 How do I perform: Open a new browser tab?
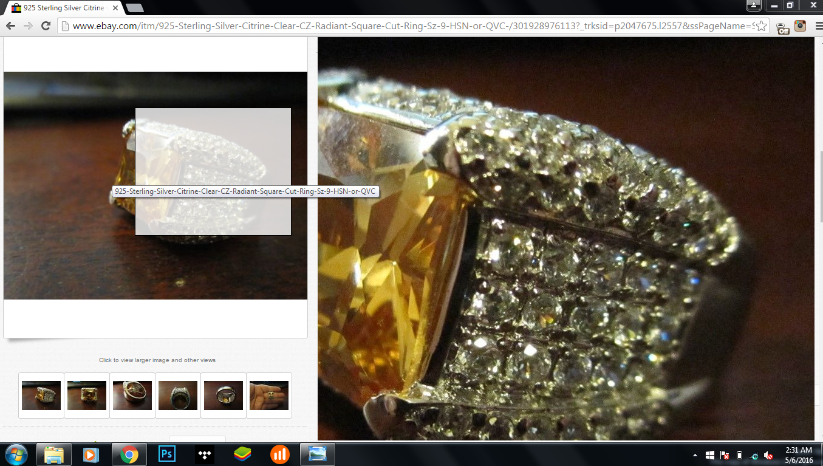pyautogui.click(x=134, y=8)
